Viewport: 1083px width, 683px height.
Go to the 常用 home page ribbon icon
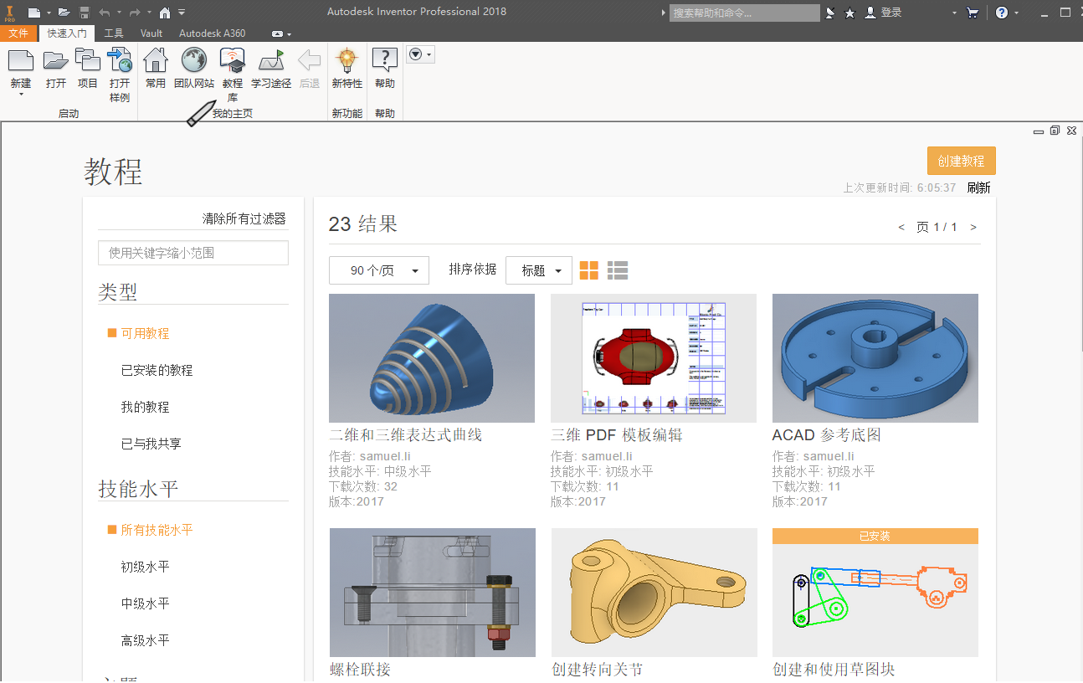click(x=156, y=60)
